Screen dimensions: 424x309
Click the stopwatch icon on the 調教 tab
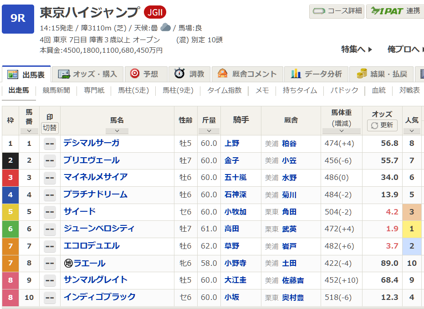tap(180, 74)
